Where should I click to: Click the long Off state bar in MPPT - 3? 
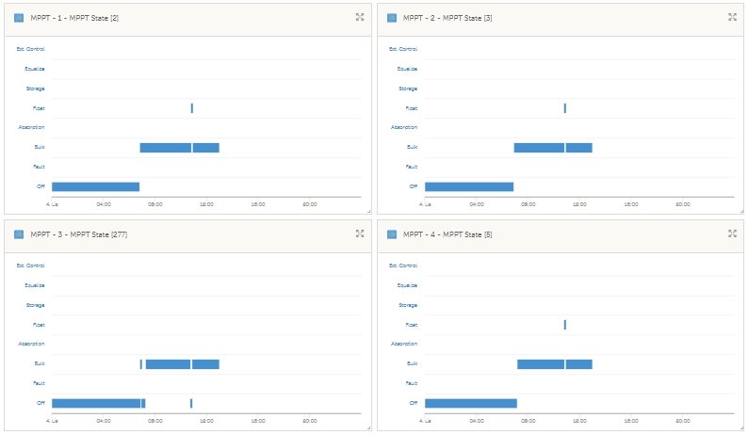point(96,403)
